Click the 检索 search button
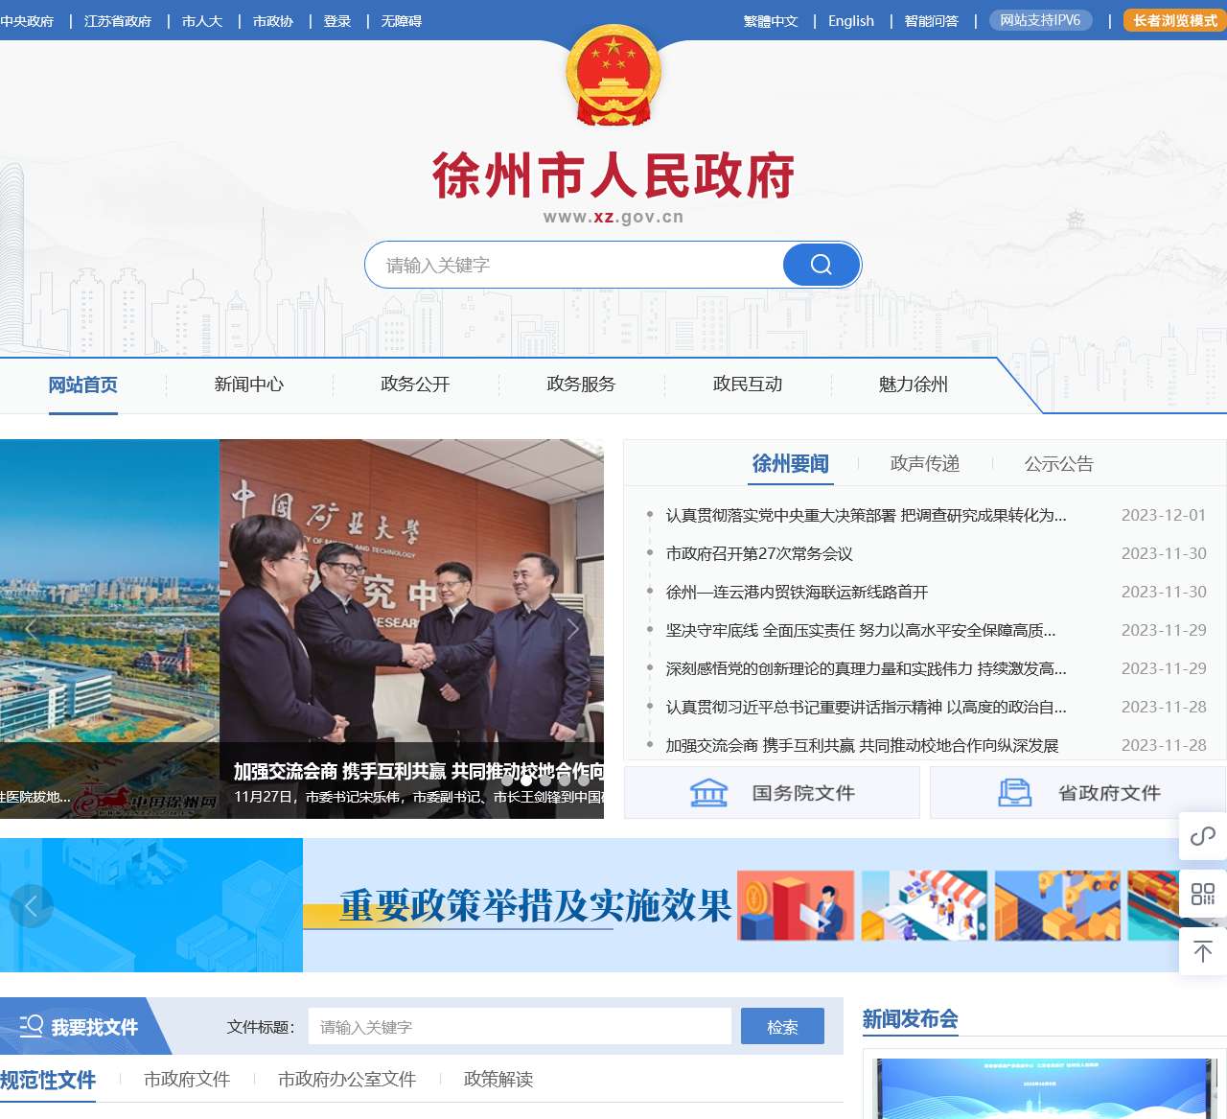The height and width of the screenshot is (1119, 1227). tap(783, 1026)
